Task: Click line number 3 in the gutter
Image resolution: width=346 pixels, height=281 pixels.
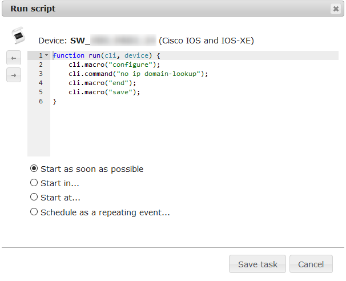Action: coord(41,74)
